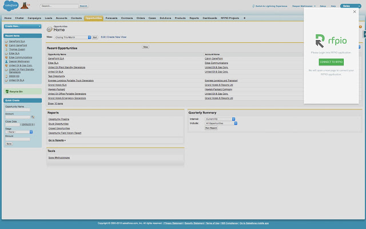
Task: Open the Create New View link
Action: click(x=117, y=37)
